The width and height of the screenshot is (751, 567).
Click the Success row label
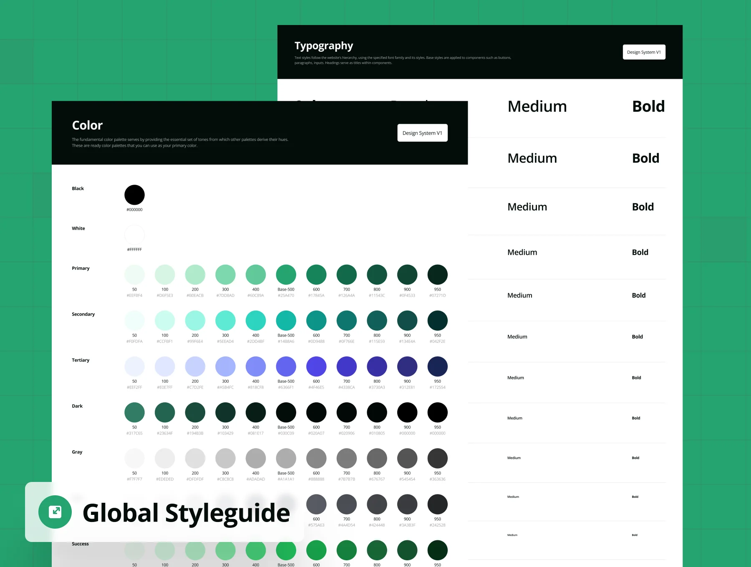coord(80,544)
